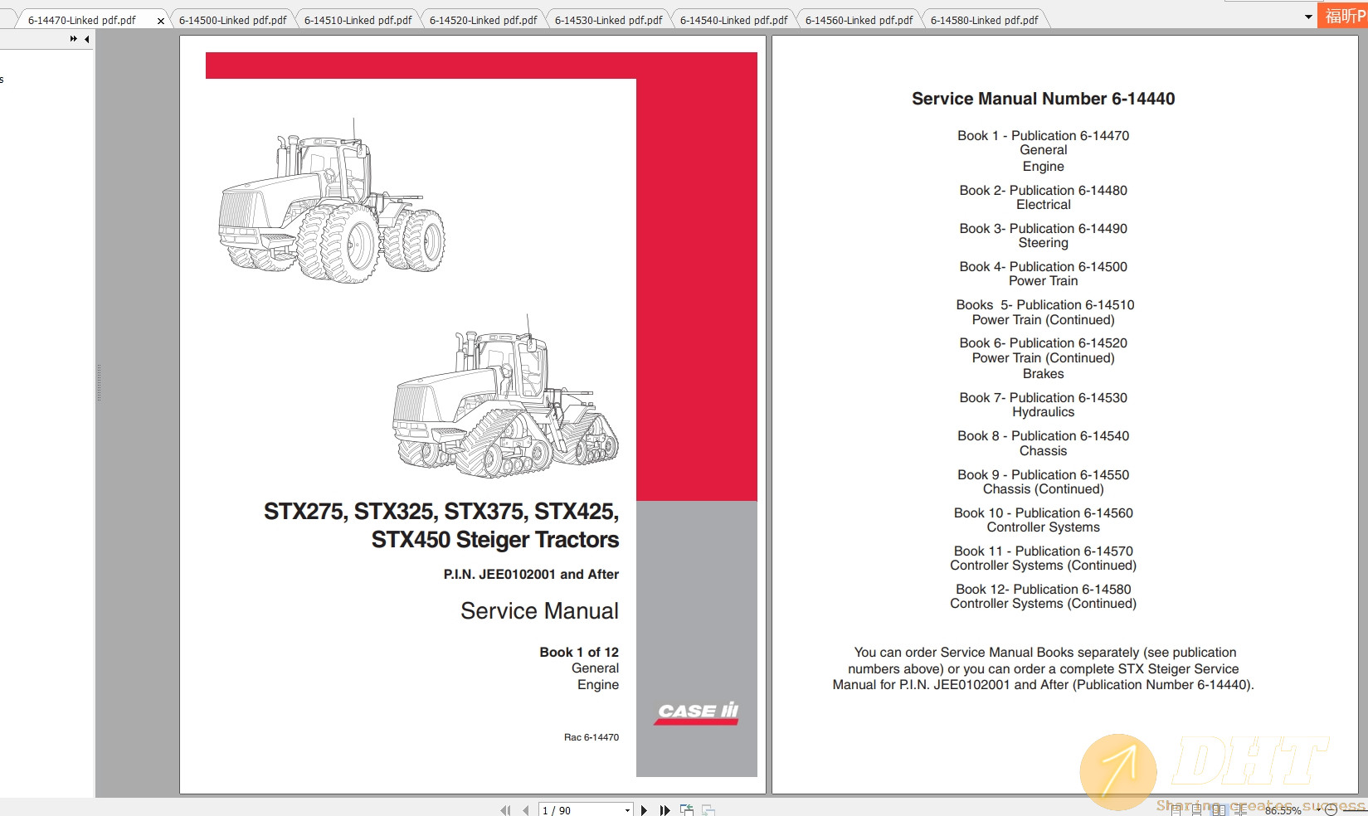Select the previous view icon
The height and width of the screenshot is (816, 1368).
[686, 810]
